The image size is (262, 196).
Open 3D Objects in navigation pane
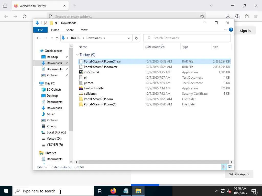click(x=54, y=90)
